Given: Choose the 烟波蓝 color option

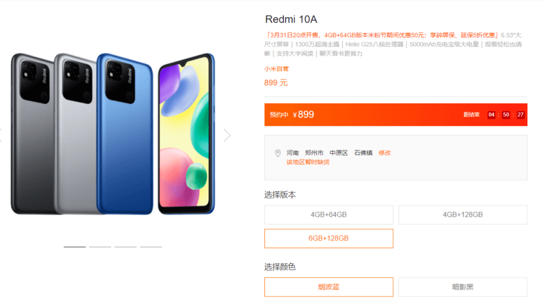Looking at the screenshot, I should click(x=329, y=287).
